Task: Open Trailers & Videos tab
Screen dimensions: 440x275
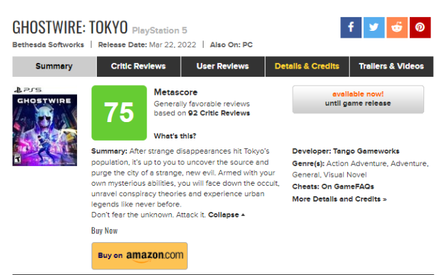Action: click(391, 67)
